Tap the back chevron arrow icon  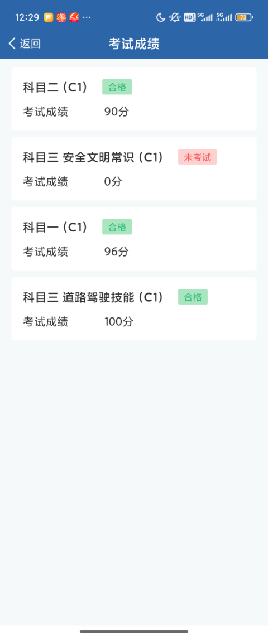click(x=12, y=44)
